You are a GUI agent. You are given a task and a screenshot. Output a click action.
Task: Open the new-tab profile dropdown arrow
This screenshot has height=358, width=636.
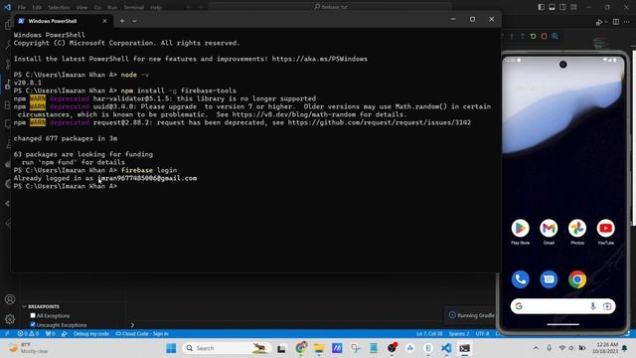tap(134, 21)
